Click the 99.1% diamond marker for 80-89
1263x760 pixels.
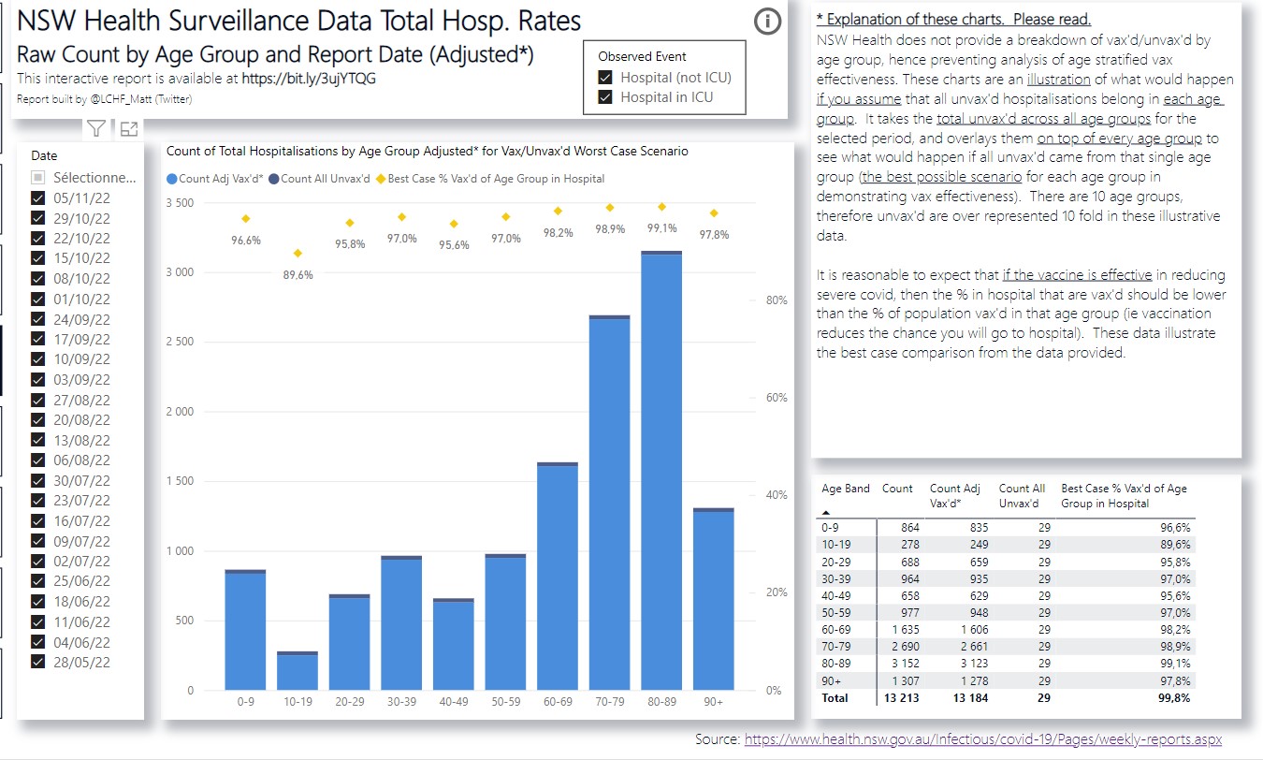coord(661,207)
